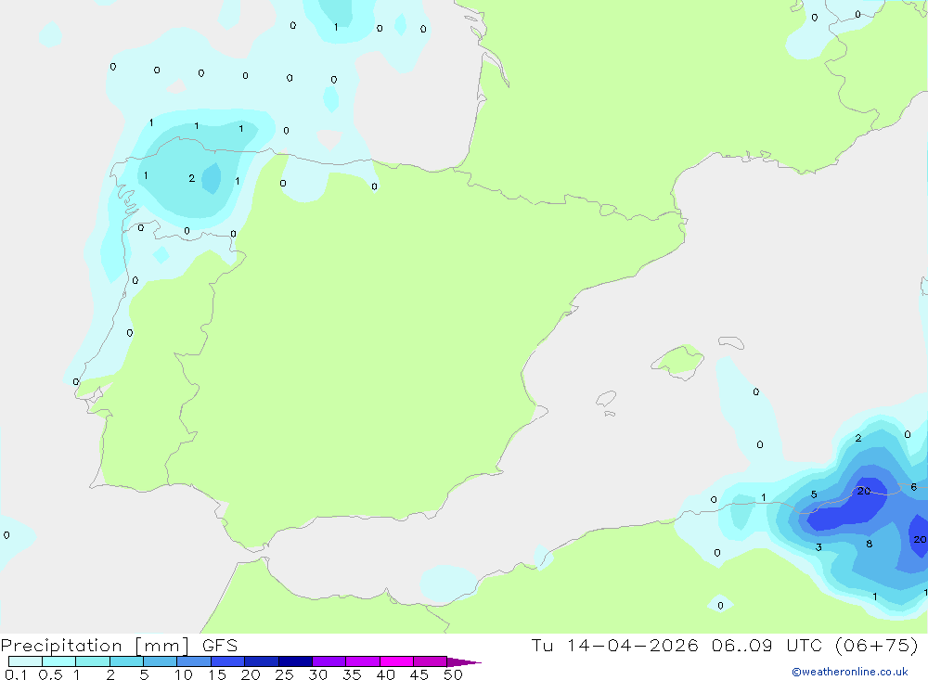
Task: Click the '0.1' legend scale label
Action: [x=16, y=674]
